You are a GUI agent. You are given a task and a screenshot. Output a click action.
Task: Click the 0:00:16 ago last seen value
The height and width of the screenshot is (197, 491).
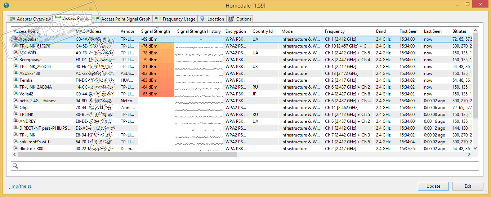pos(434,121)
